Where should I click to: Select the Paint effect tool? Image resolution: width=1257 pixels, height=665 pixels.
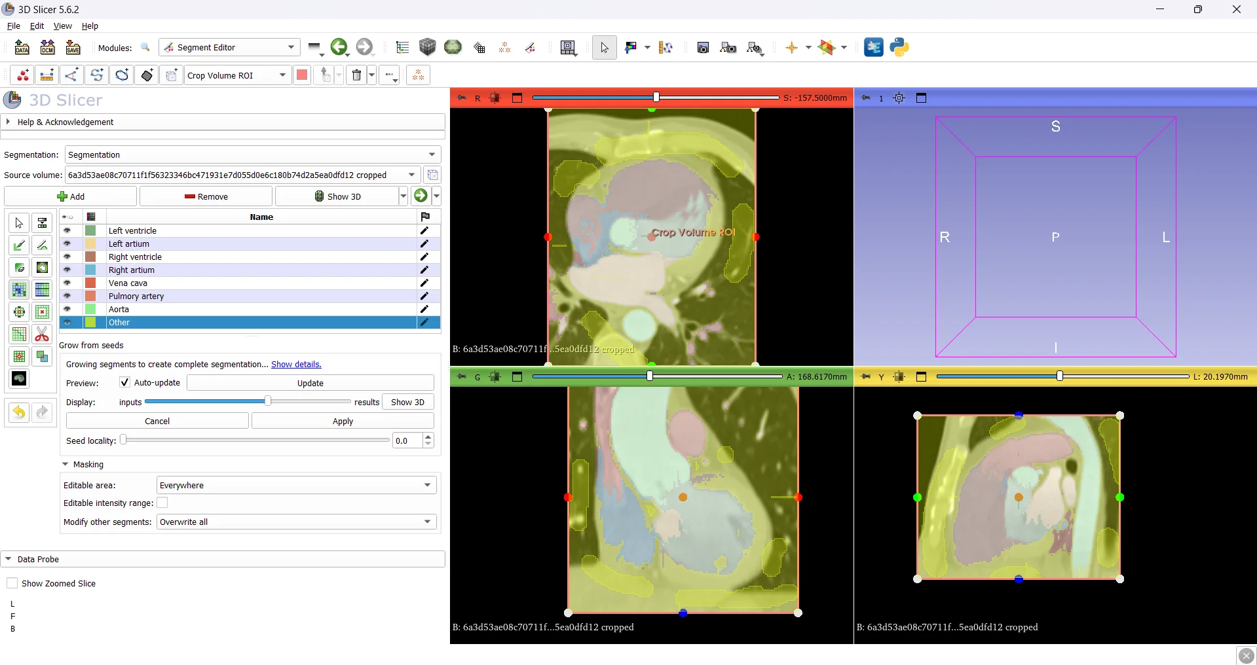tap(19, 245)
